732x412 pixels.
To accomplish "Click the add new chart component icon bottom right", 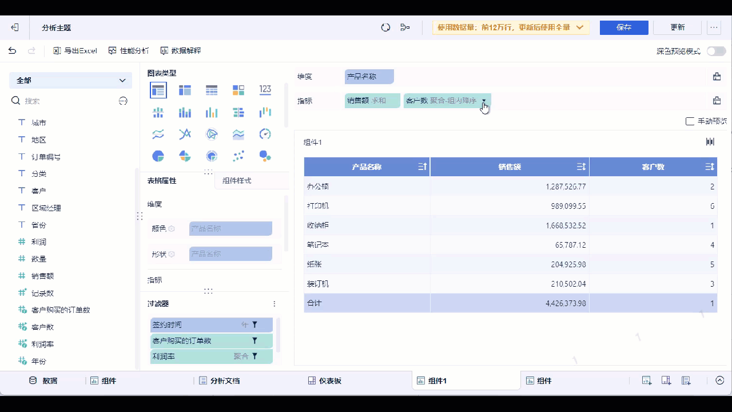I will click(x=646, y=380).
